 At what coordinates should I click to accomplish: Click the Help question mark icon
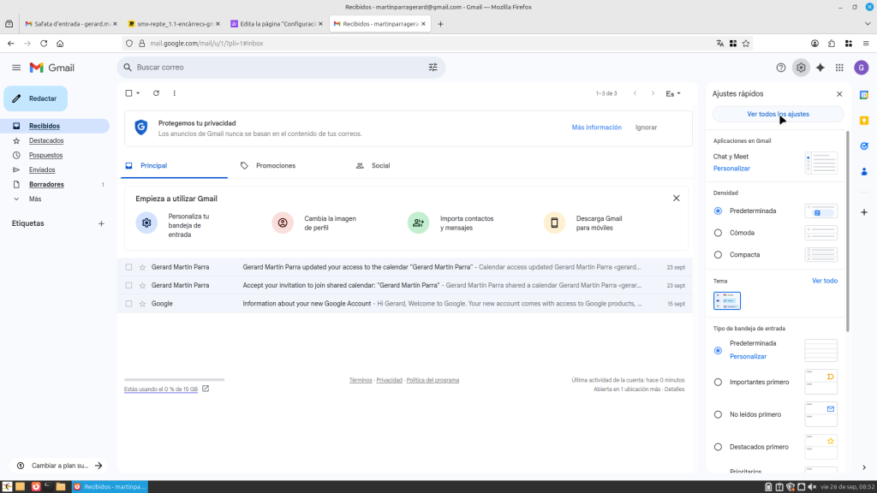tap(780, 68)
